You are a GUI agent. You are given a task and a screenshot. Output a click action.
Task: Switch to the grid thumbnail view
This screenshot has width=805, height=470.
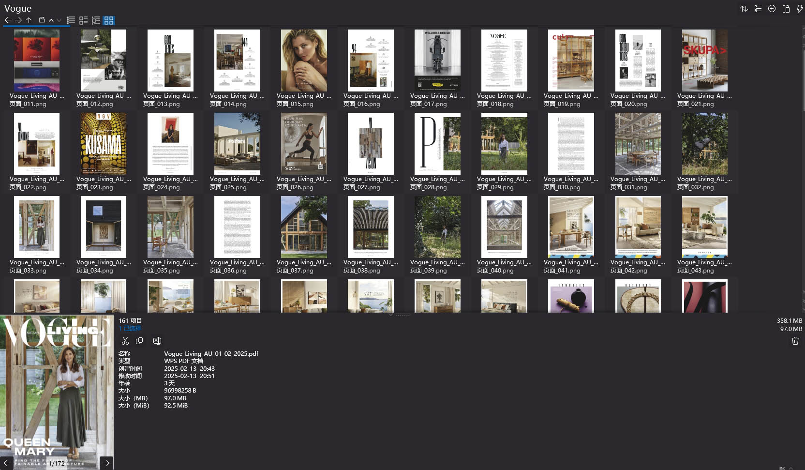(x=109, y=20)
